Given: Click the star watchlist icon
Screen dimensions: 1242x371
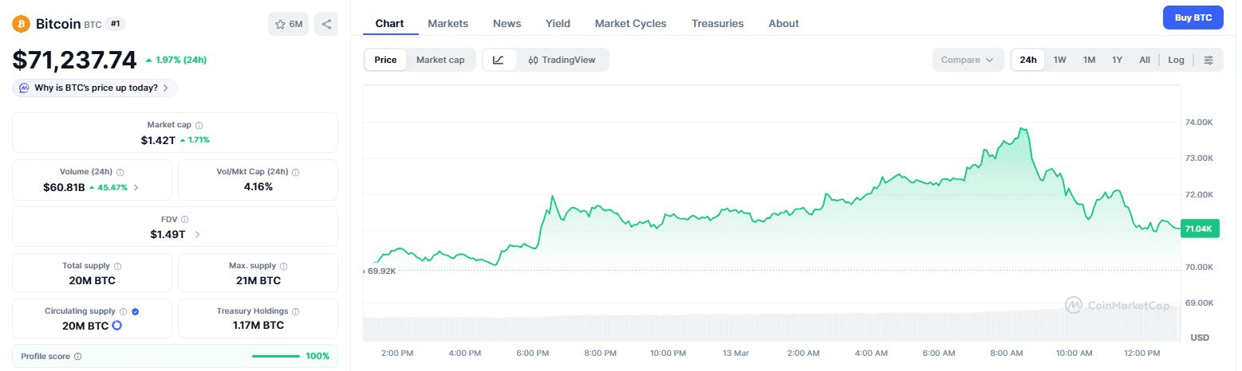Looking at the screenshot, I should coord(281,25).
